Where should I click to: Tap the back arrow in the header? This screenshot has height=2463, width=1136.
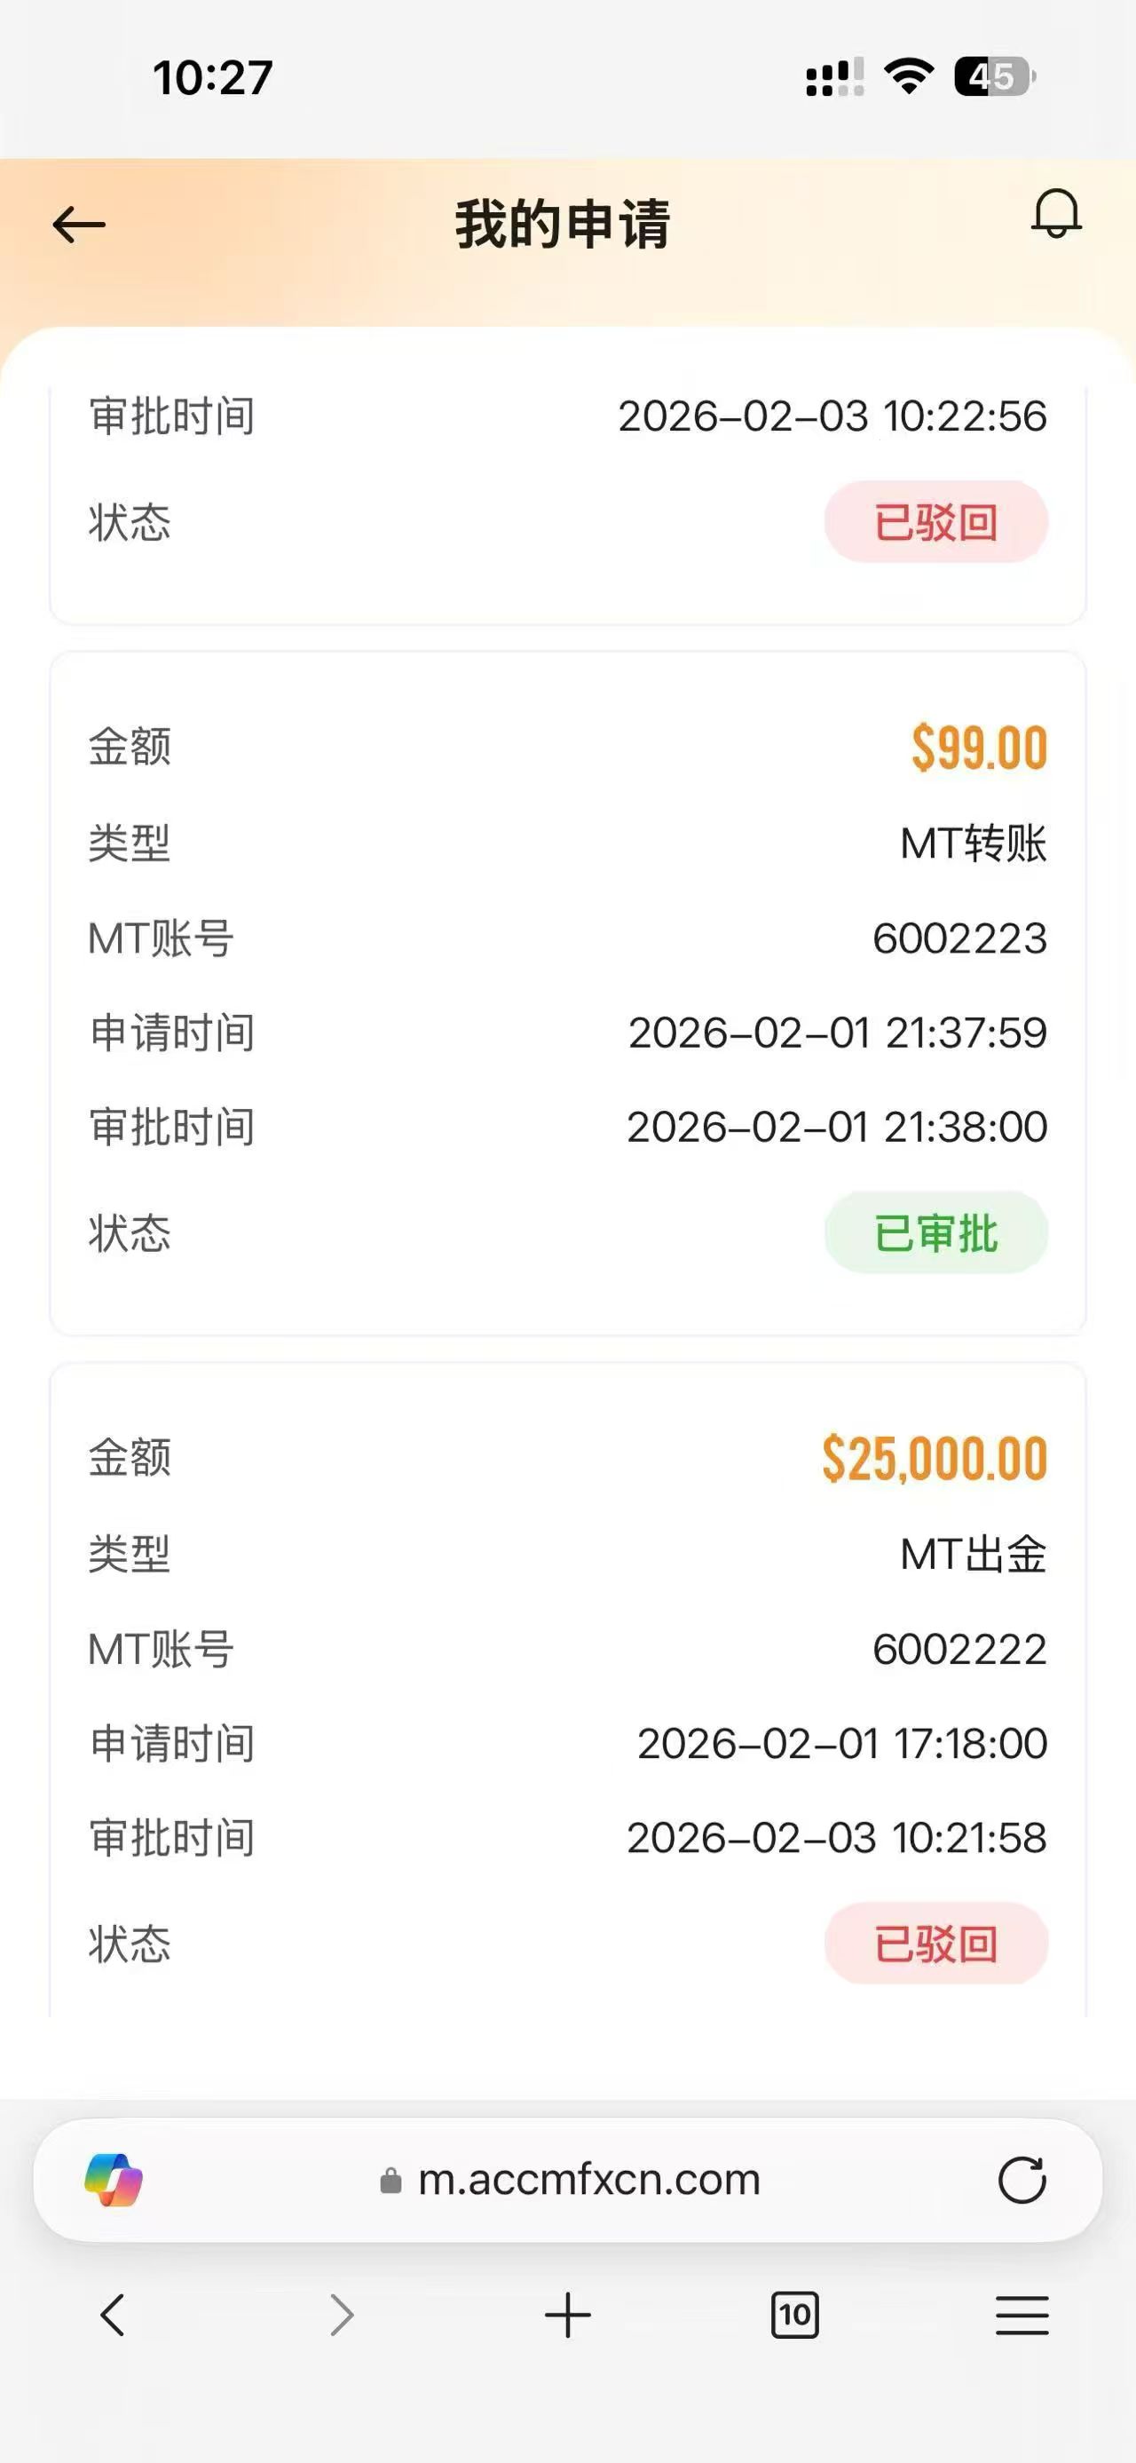coord(79,226)
